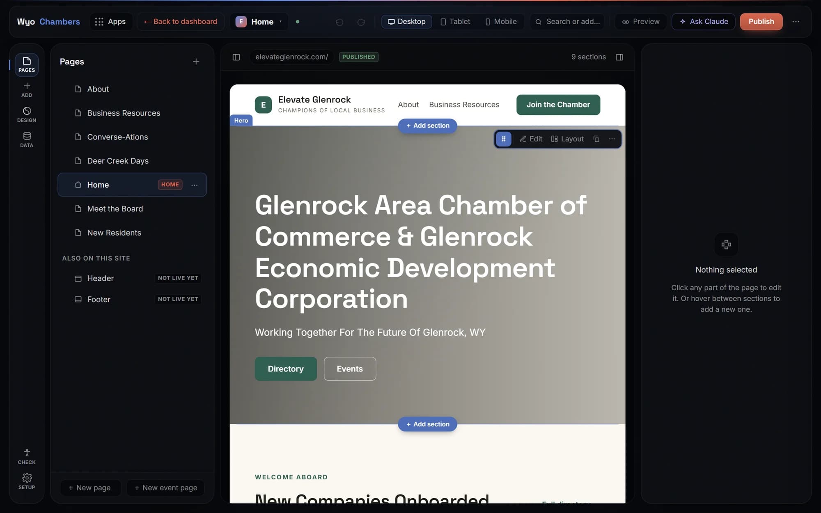Switch to Desktop viewport
The height and width of the screenshot is (513, 821).
pos(407,22)
